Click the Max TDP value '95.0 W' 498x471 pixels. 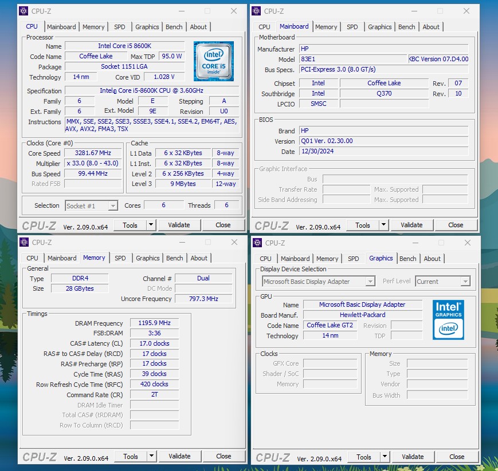click(172, 56)
